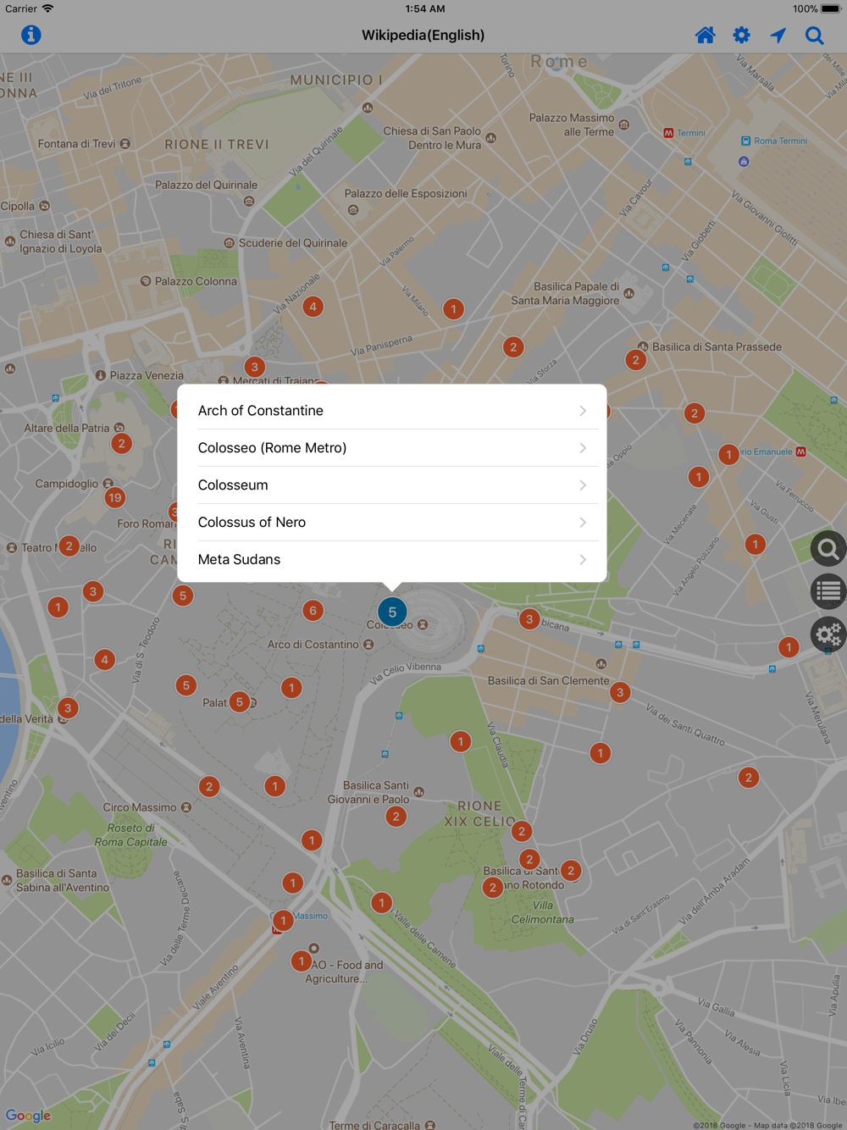847x1130 pixels.
Task: Tap the floating double-gear options button
Action: pos(828,634)
